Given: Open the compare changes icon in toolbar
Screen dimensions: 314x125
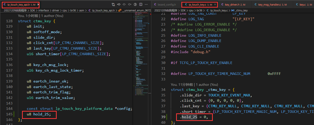Looking at the screenshot, I should (x=113, y=5).
